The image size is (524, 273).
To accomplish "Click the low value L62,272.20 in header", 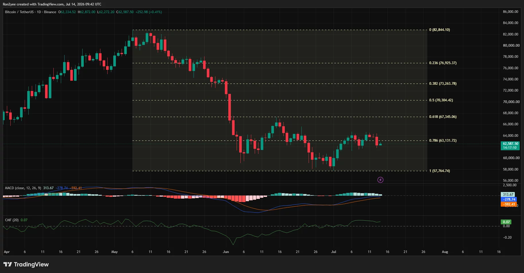I will (x=106, y=12).
